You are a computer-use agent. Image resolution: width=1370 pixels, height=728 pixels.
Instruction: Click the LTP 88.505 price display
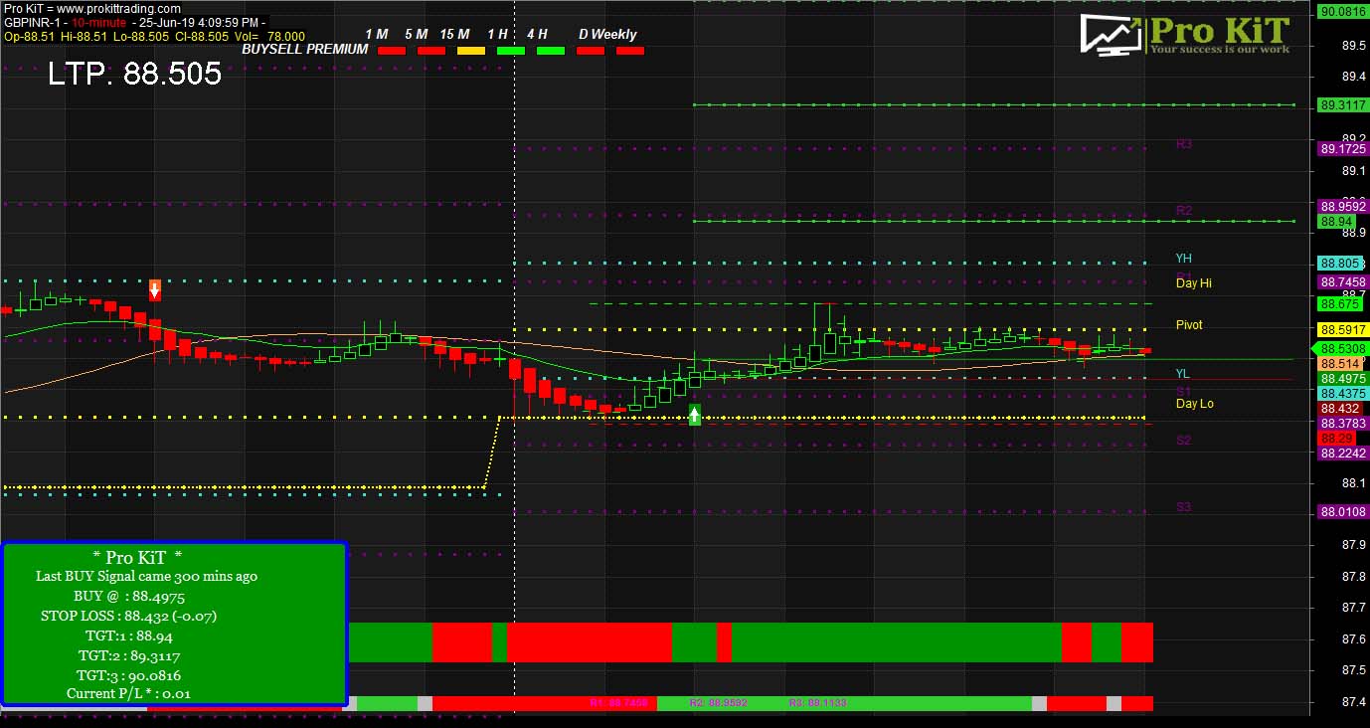(x=135, y=74)
